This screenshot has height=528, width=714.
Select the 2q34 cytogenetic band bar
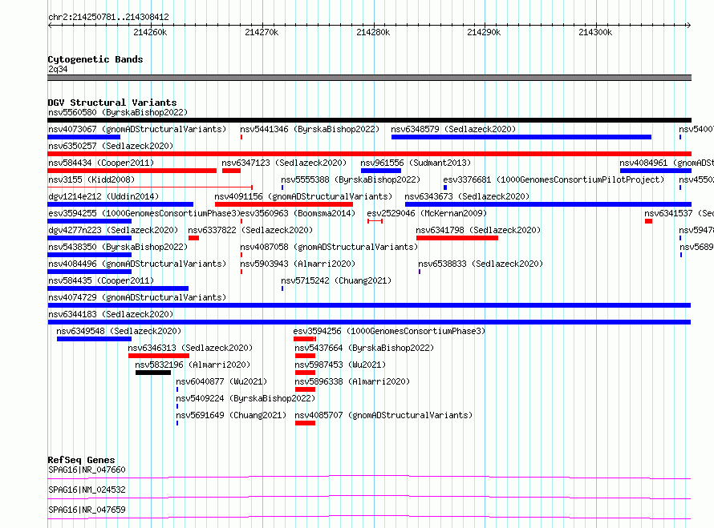click(369, 78)
